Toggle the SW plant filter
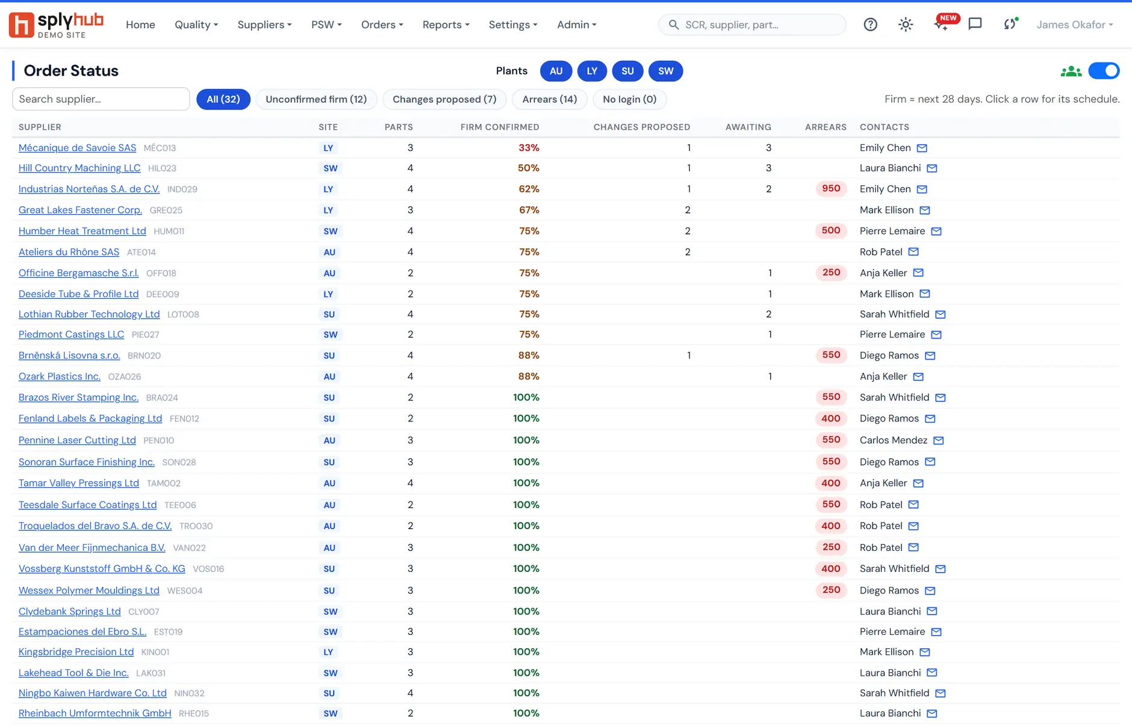Screen dimensions: 1132x727 [x=665, y=71]
